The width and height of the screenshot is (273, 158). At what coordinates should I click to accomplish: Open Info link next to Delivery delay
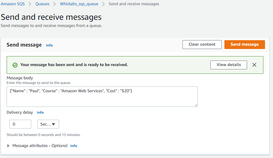40,113
